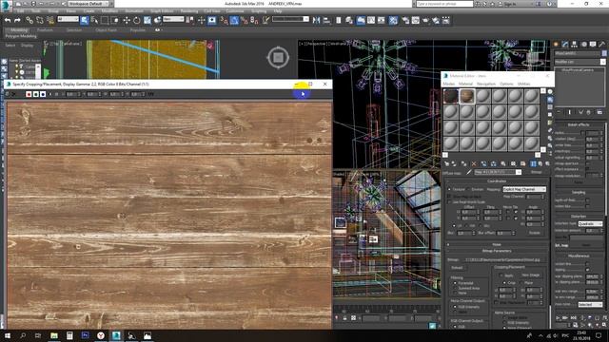Screen dimensions: 609x342
Task: Open the Utilities menu in Material Editor
Action: point(523,84)
